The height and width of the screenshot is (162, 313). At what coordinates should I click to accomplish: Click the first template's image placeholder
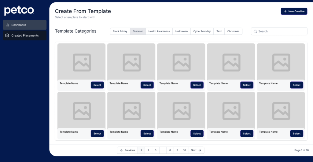coord(82,62)
